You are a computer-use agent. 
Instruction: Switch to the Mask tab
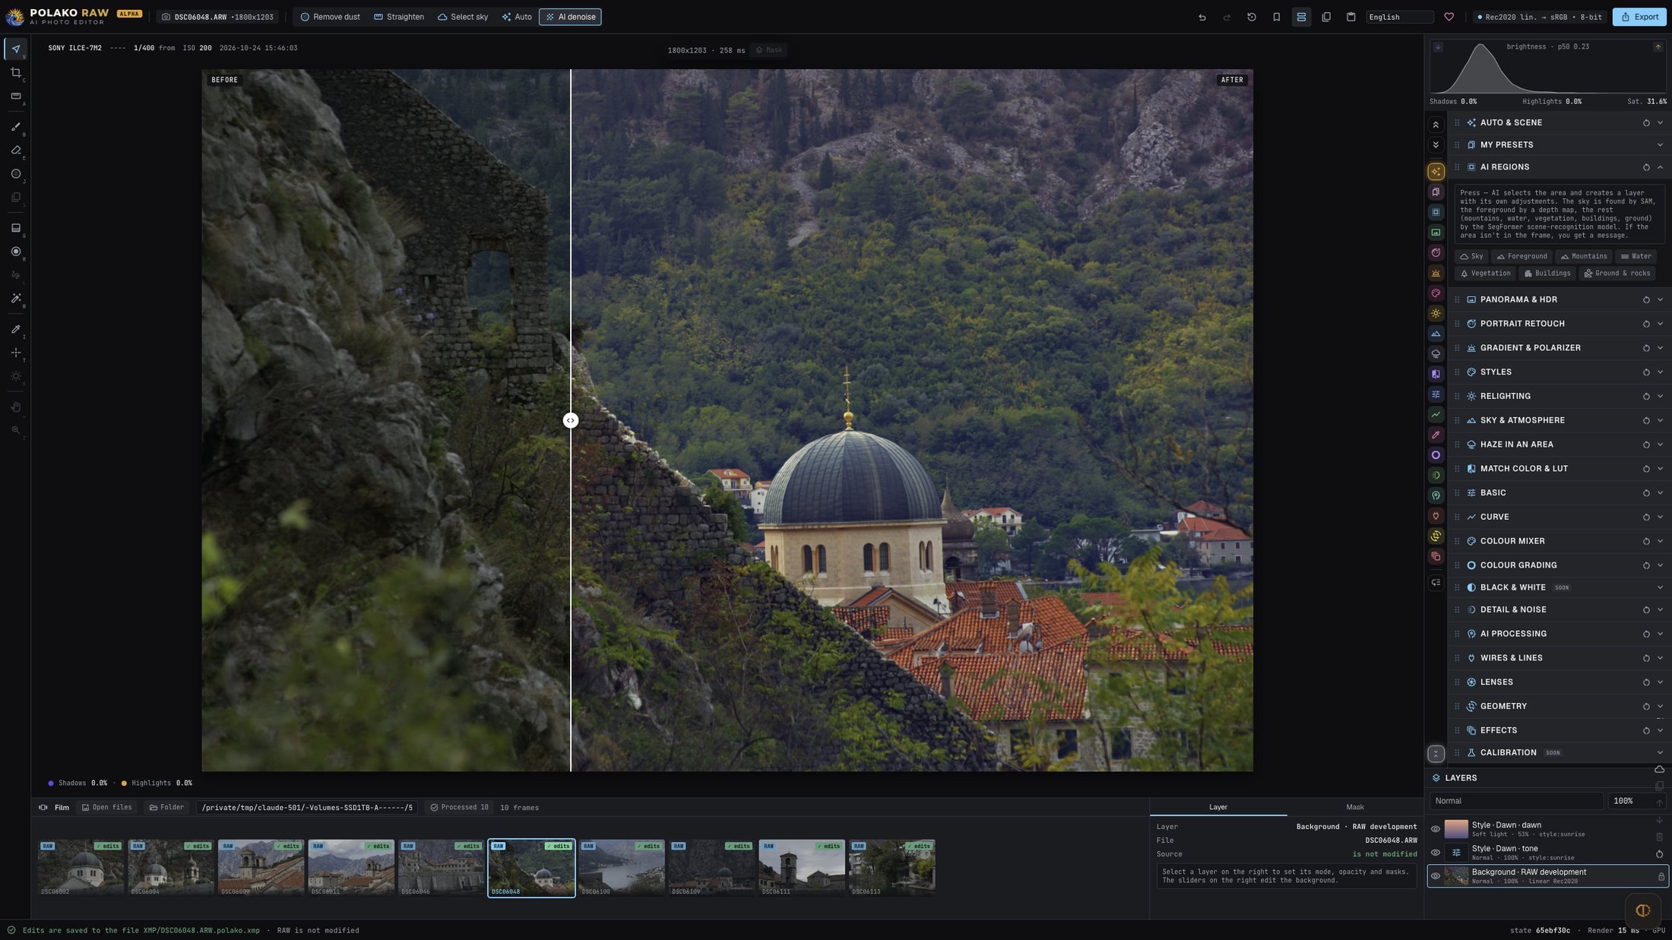pos(1354,807)
